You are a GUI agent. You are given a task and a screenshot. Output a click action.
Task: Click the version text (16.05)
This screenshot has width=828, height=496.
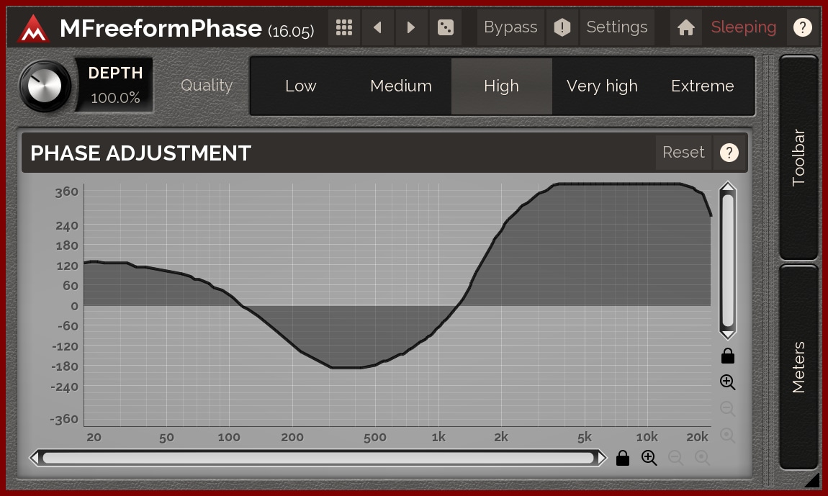click(x=291, y=31)
